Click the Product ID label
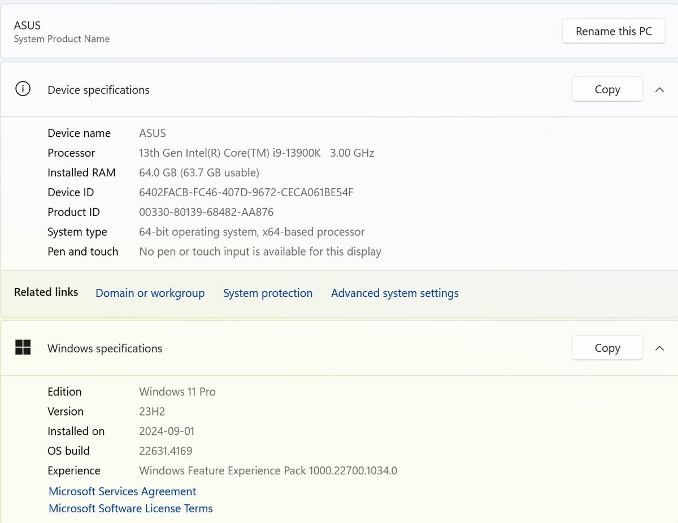678x523 pixels. (x=73, y=212)
